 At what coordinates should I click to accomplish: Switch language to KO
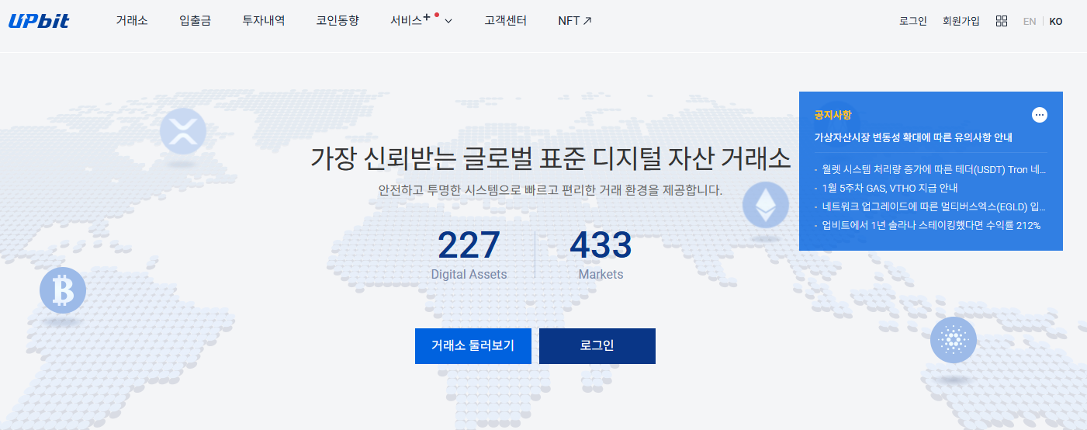tap(1056, 22)
